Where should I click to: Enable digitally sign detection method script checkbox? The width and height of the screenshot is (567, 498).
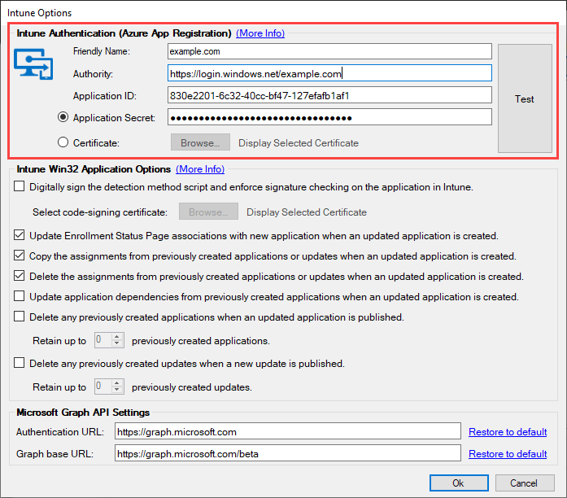click(20, 186)
